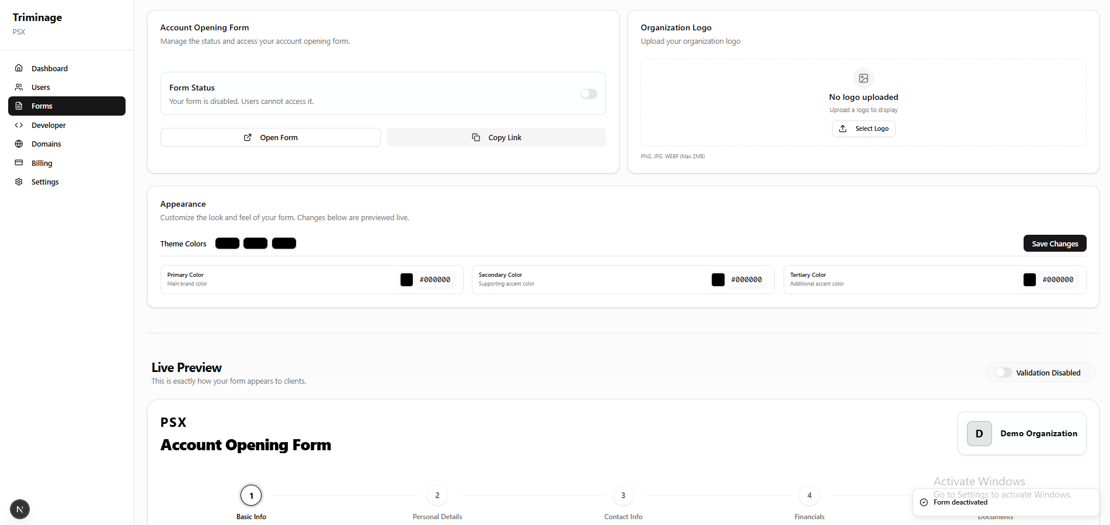Click the Secondary Color hex input field
1110x525 pixels.
746,280
